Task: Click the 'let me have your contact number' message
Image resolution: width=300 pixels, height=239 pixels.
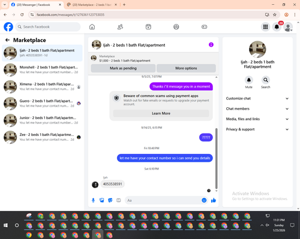Action: coord(165,158)
